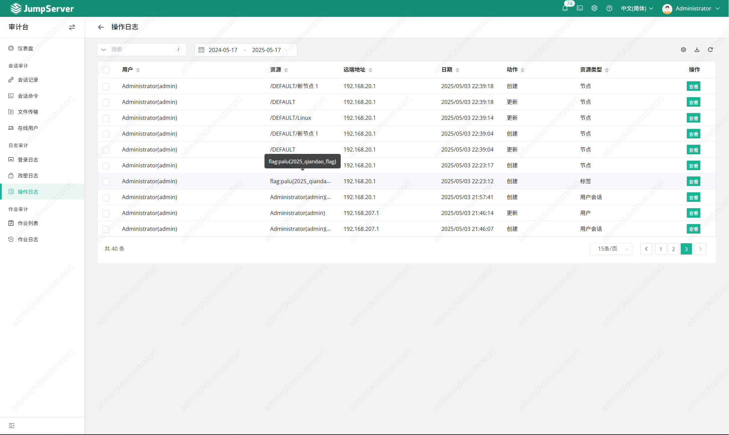
Task: Click 查看 for the 21:46:14 用户 row
Action: tap(693, 213)
